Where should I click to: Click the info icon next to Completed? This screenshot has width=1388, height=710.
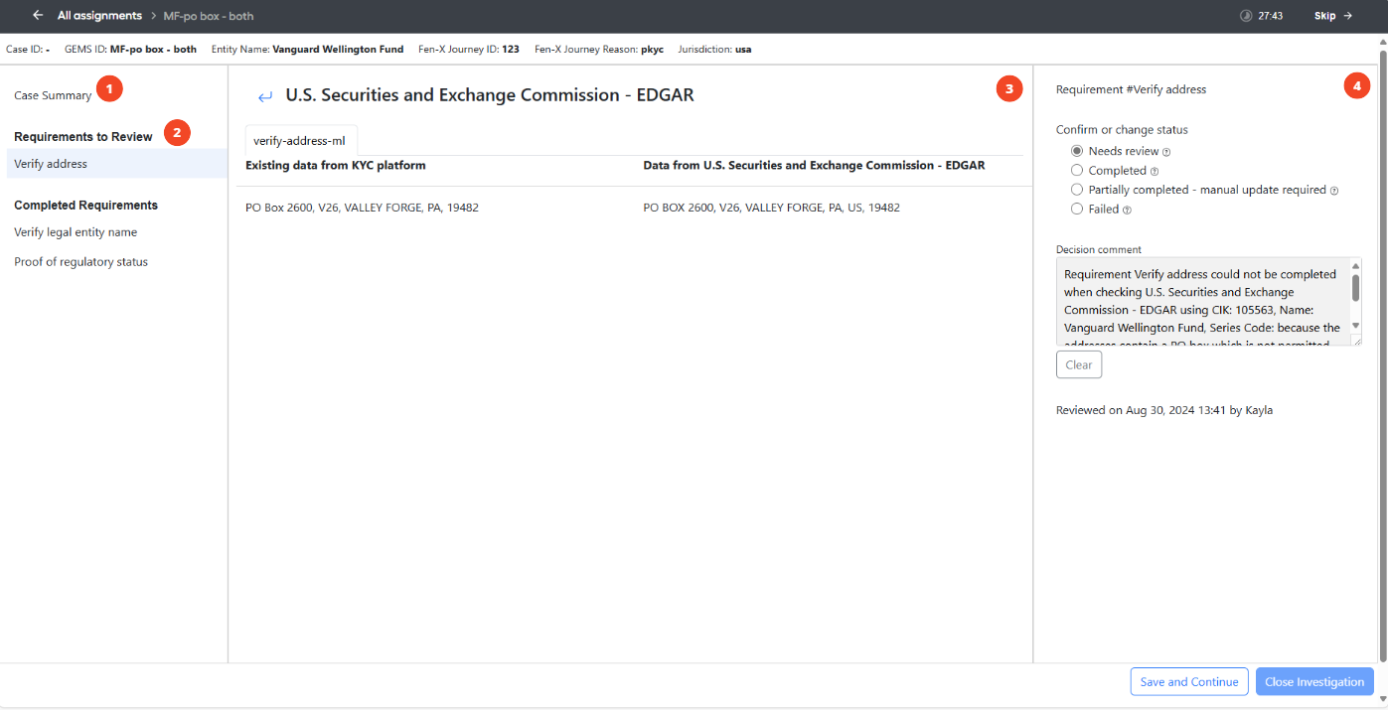point(1154,172)
